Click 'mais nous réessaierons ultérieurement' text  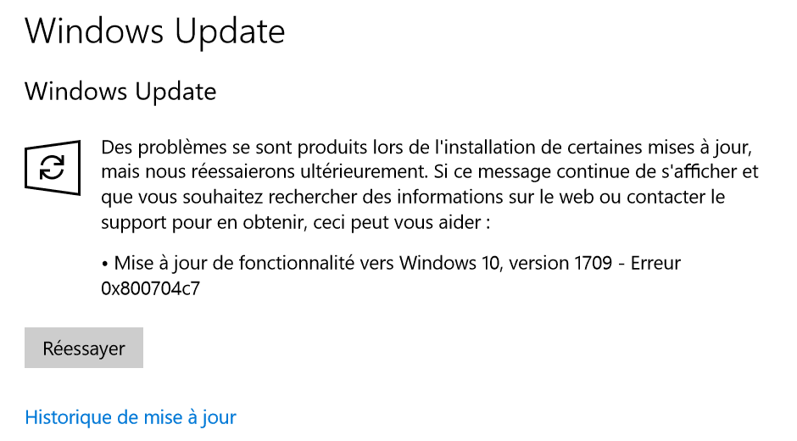point(263,172)
